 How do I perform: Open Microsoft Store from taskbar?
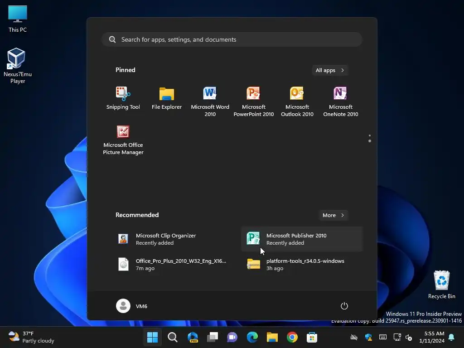[312, 337]
